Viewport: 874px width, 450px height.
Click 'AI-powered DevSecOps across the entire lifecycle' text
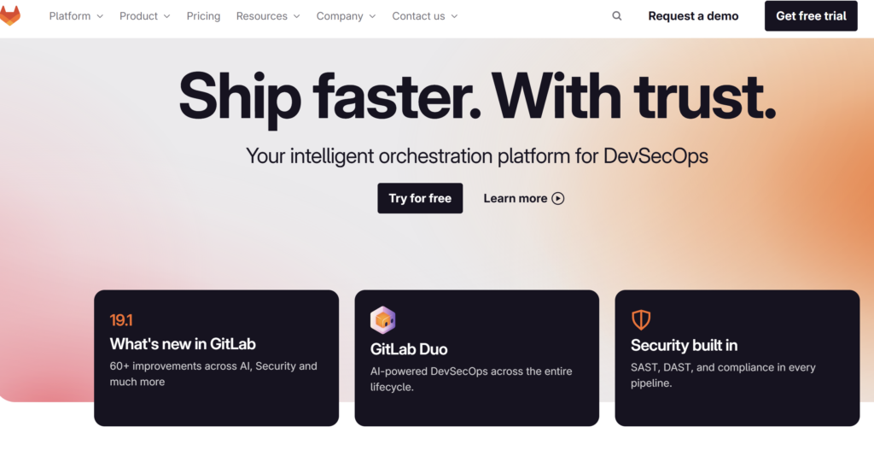click(x=471, y=379)
